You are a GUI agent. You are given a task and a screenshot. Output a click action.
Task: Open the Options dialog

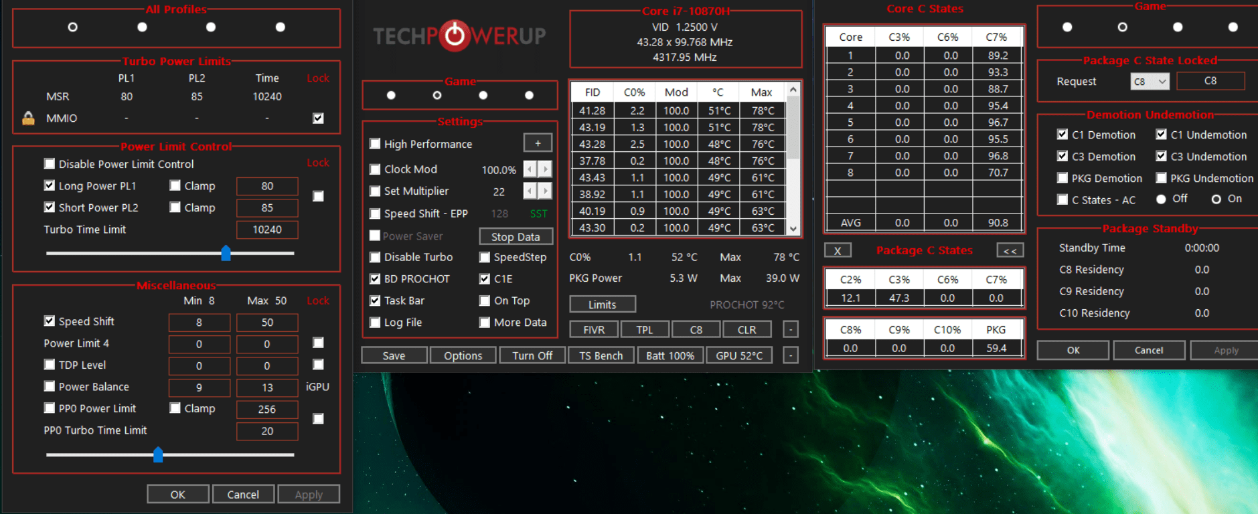463,355
